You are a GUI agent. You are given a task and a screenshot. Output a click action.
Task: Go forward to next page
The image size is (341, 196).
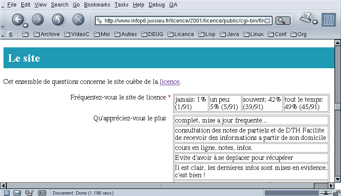(x=38, y=20)
